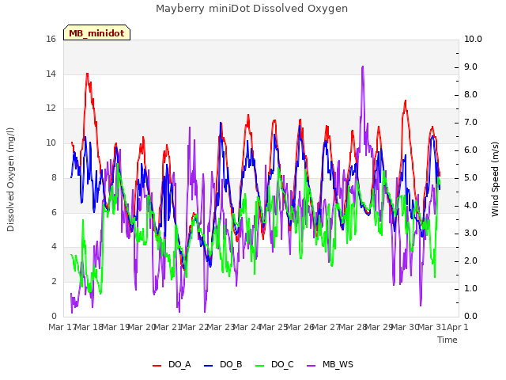The width and height of the screenshot is (506, 380).
Task: Click the green DO_C legend color marker
Action: 259,366
